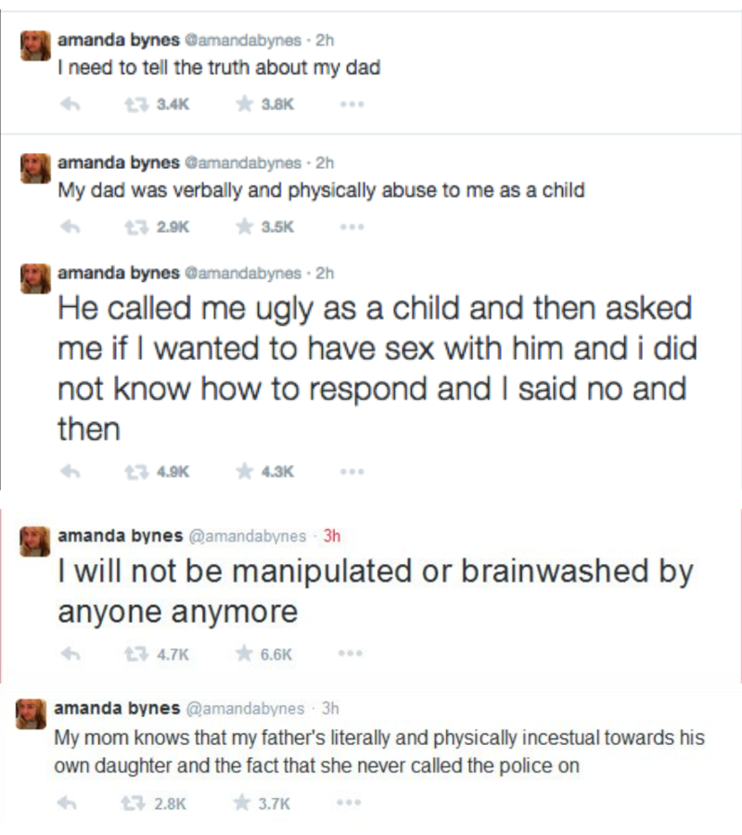Open the @amandabynes handle on the "manipulated" tweet

coord(247,536)
